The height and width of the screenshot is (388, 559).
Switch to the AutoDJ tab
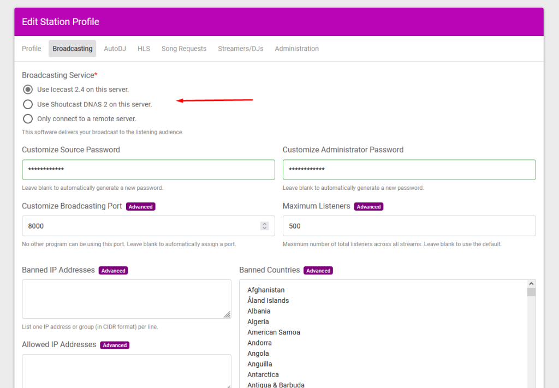(x=115, y=49)
